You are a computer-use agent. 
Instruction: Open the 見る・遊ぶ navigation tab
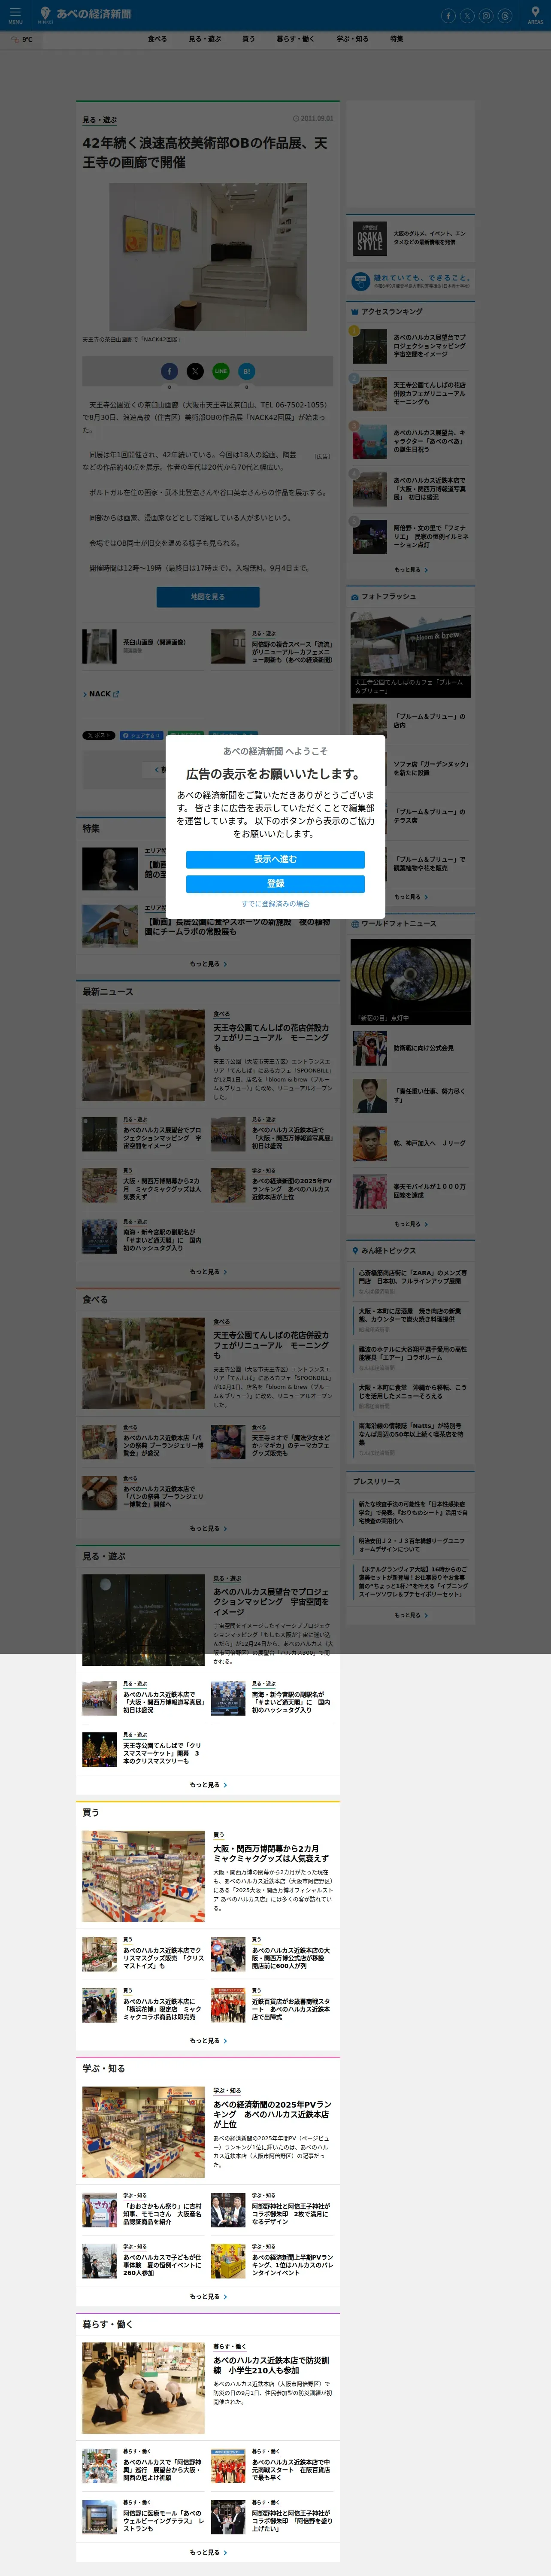point(205,39)
